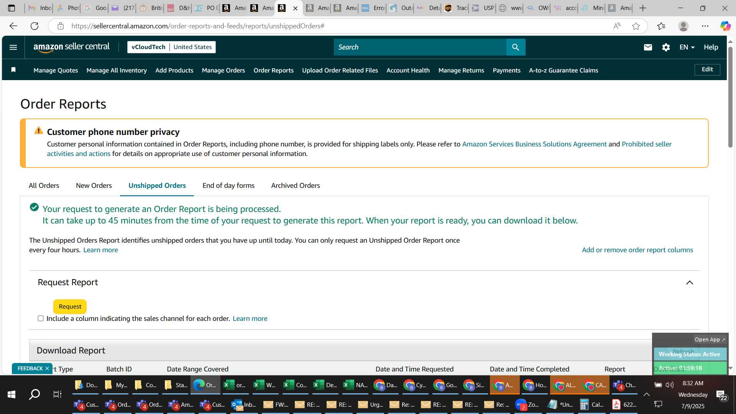Viewport: 736px width, 414px height.
Task: Go back with the browser back arrow
Action: [x=13, y=26]
